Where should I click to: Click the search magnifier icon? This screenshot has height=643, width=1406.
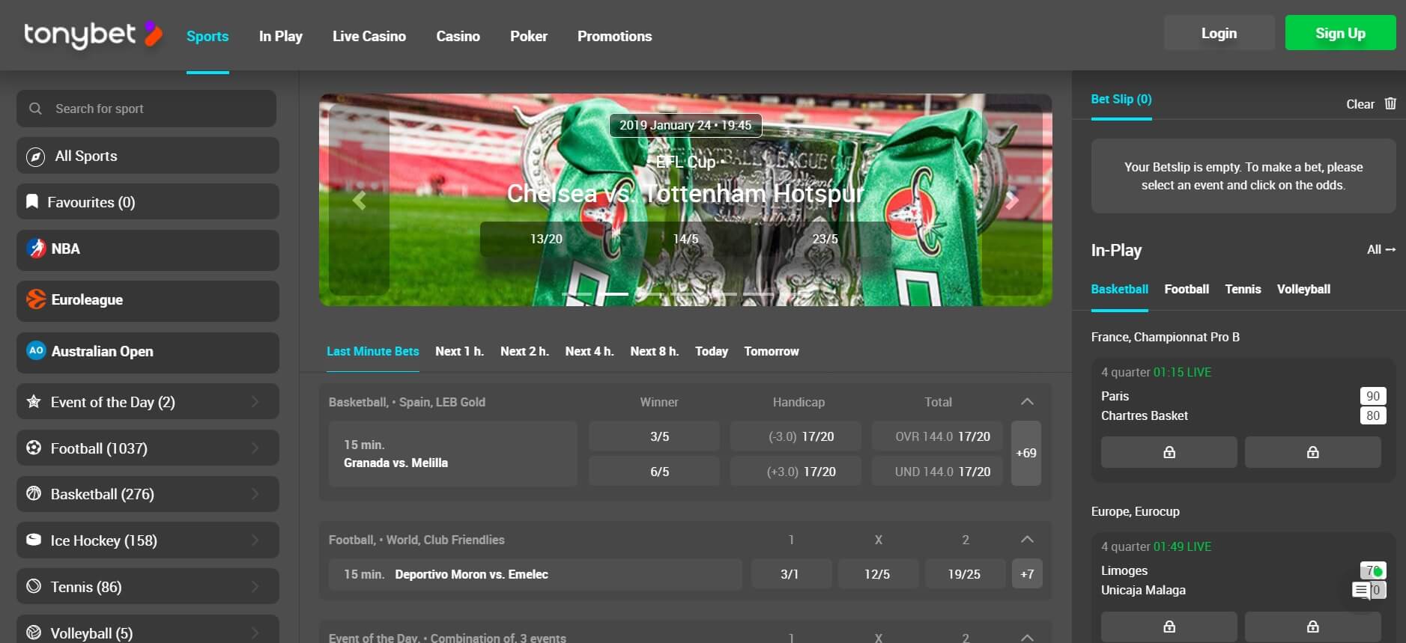pyautogui.click(x=35, y=109)
